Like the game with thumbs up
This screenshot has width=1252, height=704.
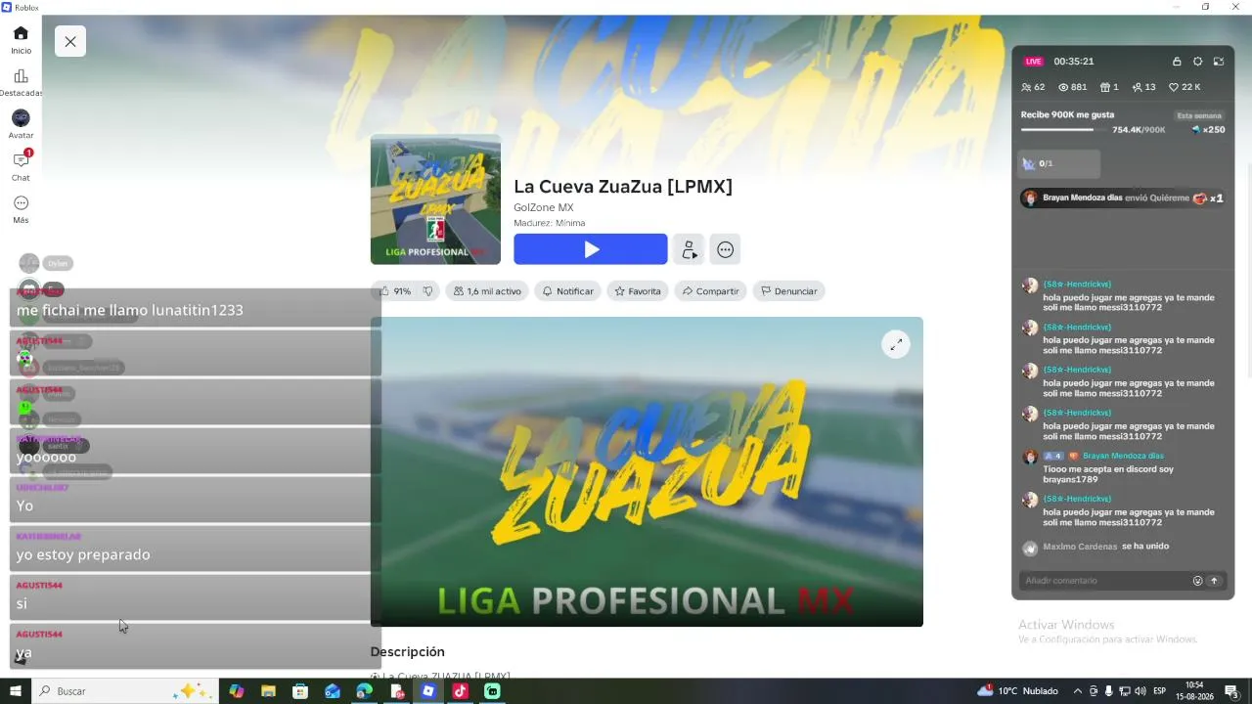pyautogui.click(x=395, y=291)
